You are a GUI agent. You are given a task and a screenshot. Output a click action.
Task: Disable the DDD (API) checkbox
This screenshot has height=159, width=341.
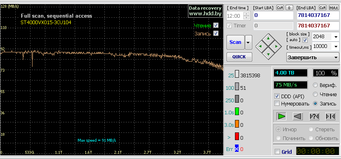point(277,96)
